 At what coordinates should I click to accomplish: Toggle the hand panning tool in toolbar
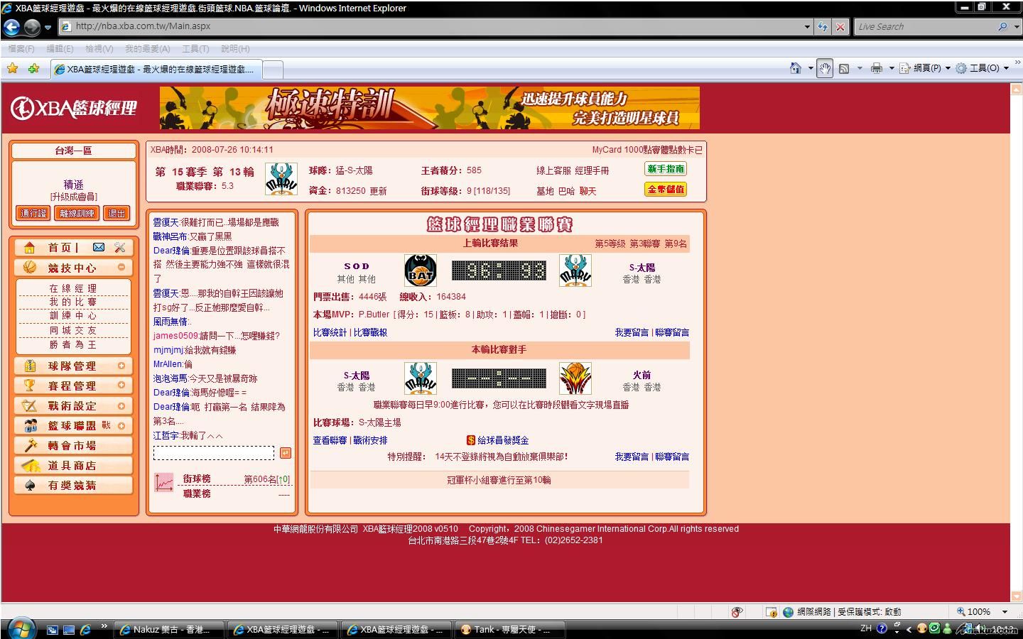pos(824,68)
